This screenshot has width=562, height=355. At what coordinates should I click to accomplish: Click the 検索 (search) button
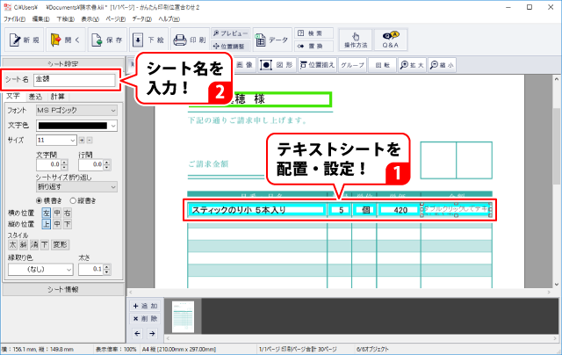pos(314,33)
